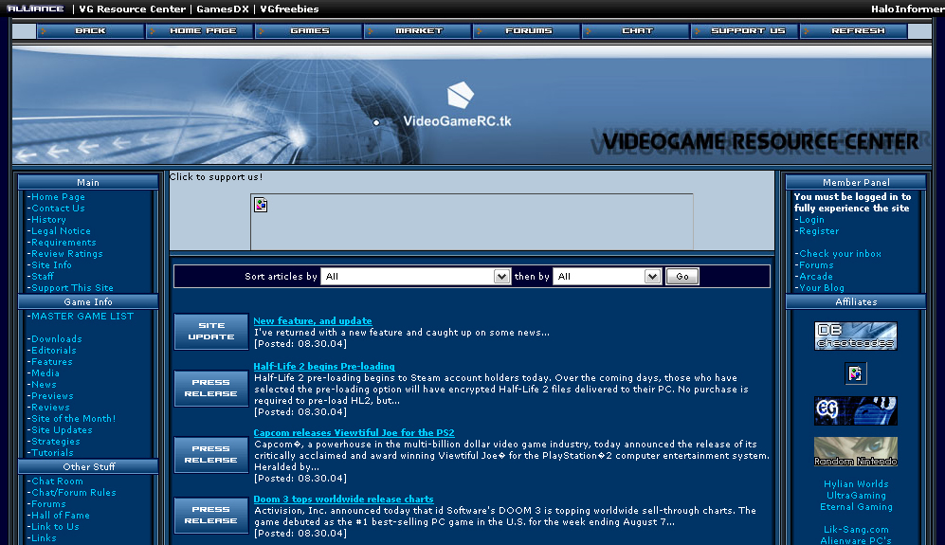Screen dimensions: 945x545
Task: Open Market in the top navigation bar
Action: pyautogui.click(x=418, y=31)
